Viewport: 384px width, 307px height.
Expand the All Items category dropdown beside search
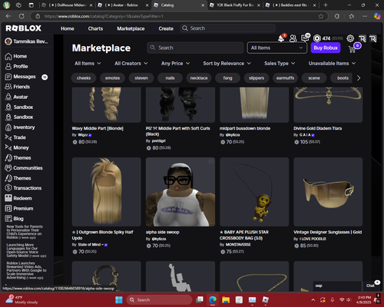click(276, 48)
